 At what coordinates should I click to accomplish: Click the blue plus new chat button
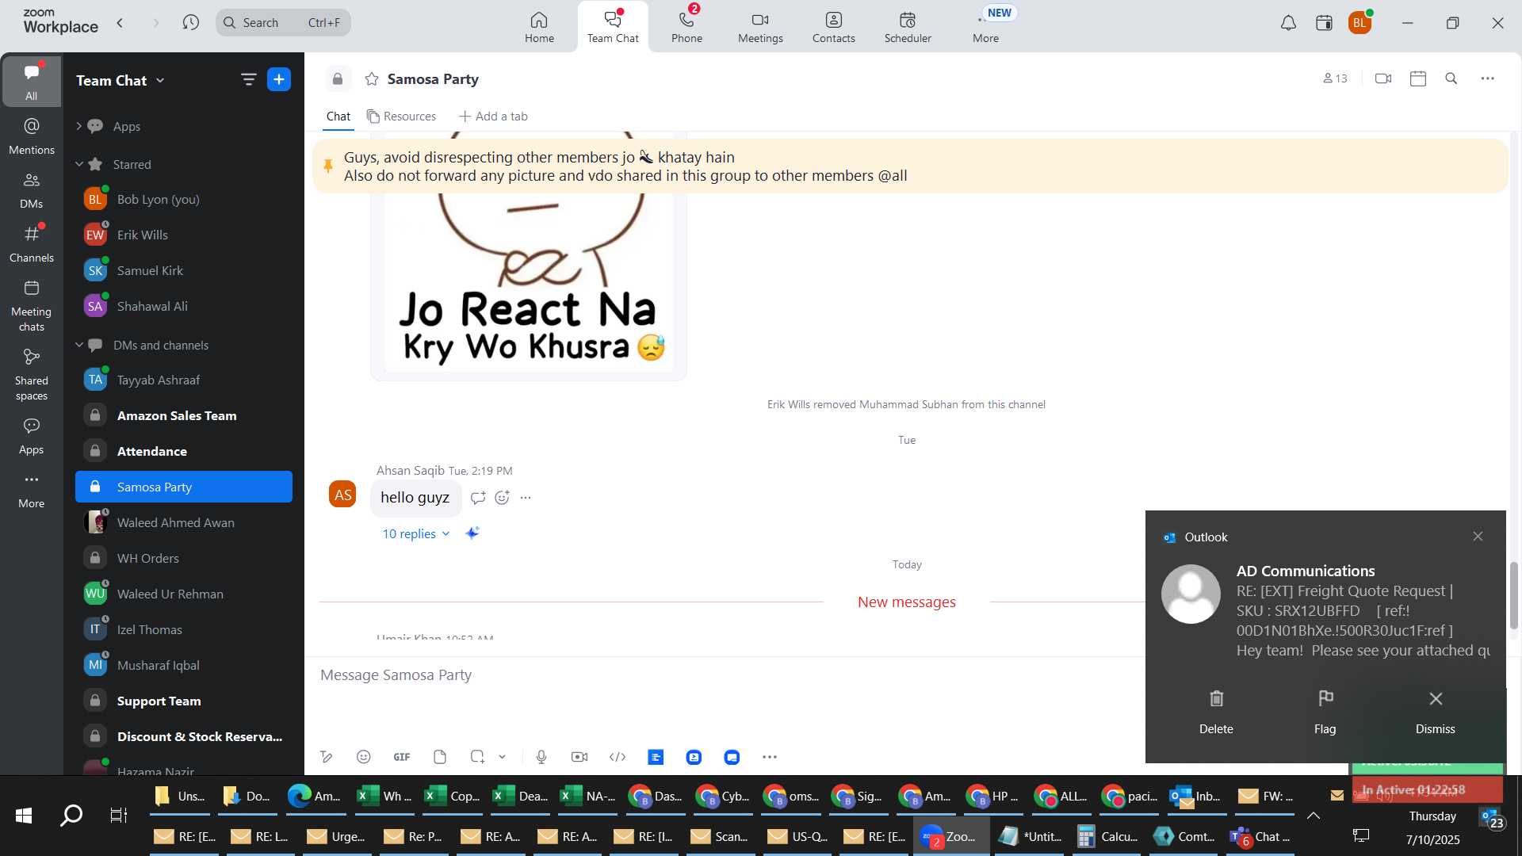279,79
